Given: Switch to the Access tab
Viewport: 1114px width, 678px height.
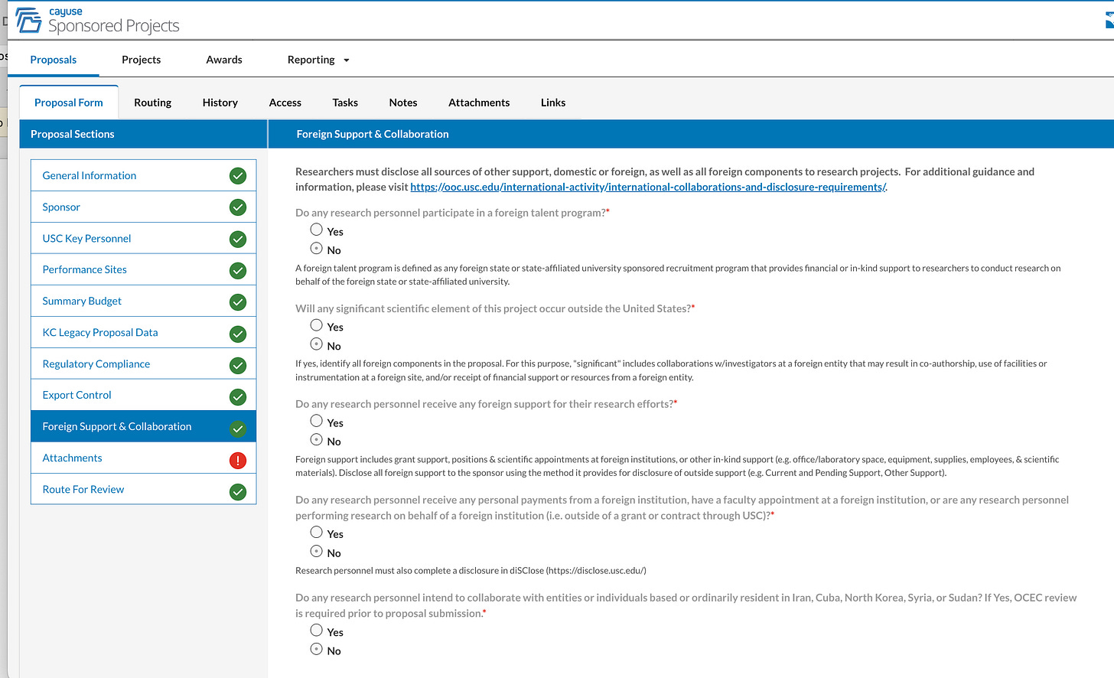Looking at the screenshot, I should 285,103.
